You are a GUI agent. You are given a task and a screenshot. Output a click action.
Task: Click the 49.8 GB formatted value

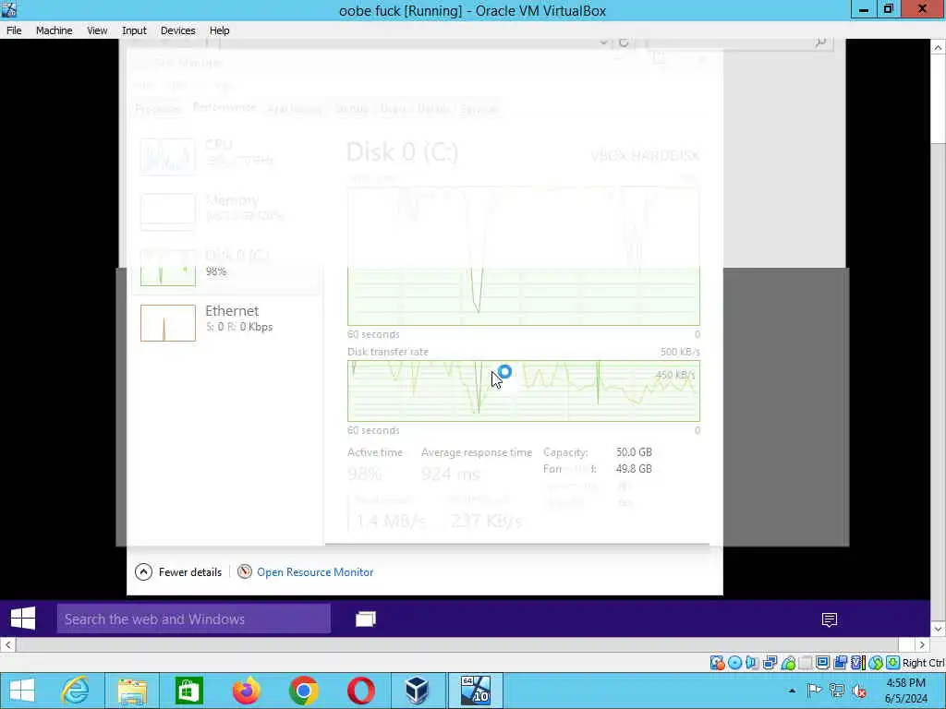tap(634, 468)
